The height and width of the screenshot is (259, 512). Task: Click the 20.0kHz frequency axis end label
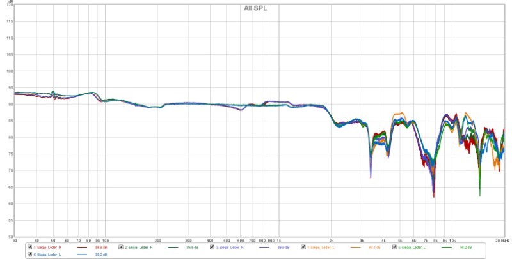[502, 241]
